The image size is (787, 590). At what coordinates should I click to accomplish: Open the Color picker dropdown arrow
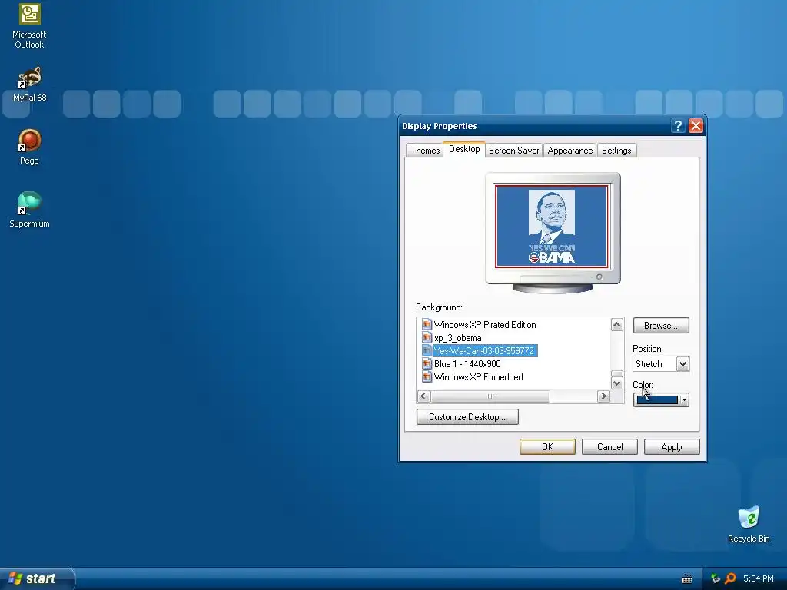[x=683, y=399]
